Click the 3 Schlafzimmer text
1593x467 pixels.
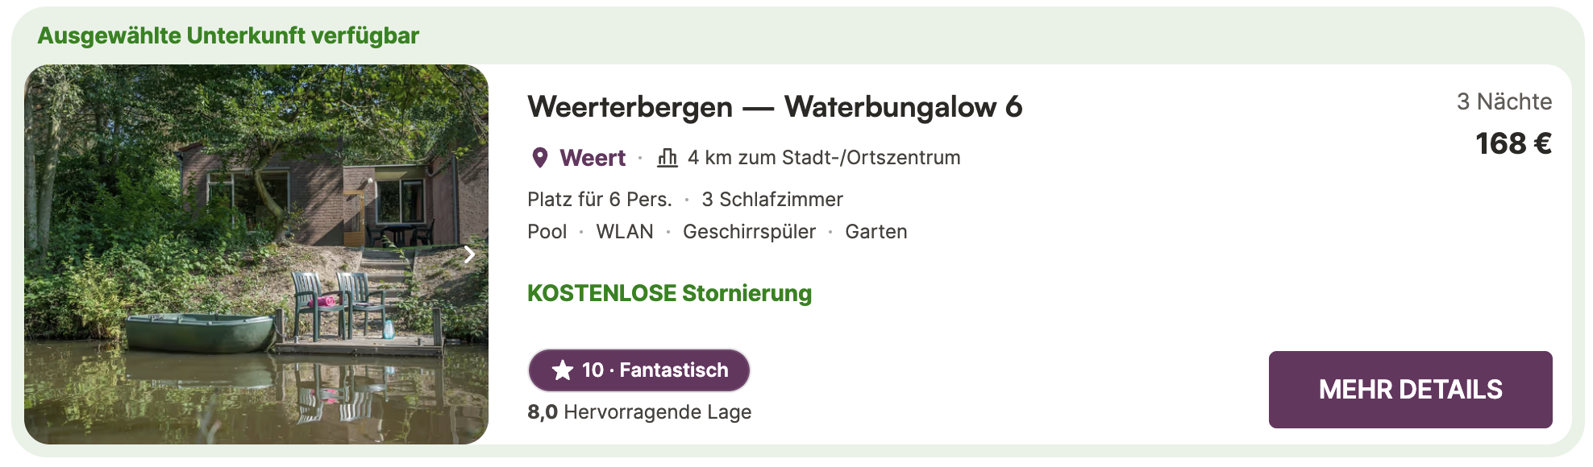pos(772,200)
